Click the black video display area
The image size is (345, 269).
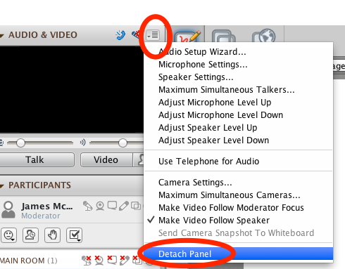[72, 90]
